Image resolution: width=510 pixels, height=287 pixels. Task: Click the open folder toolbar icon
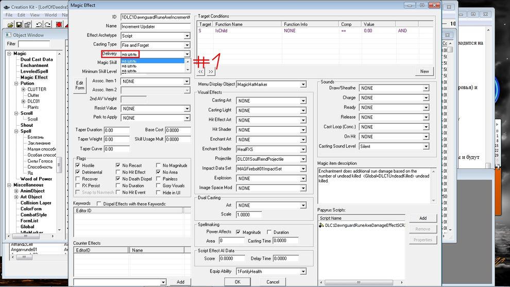point(9,24)
